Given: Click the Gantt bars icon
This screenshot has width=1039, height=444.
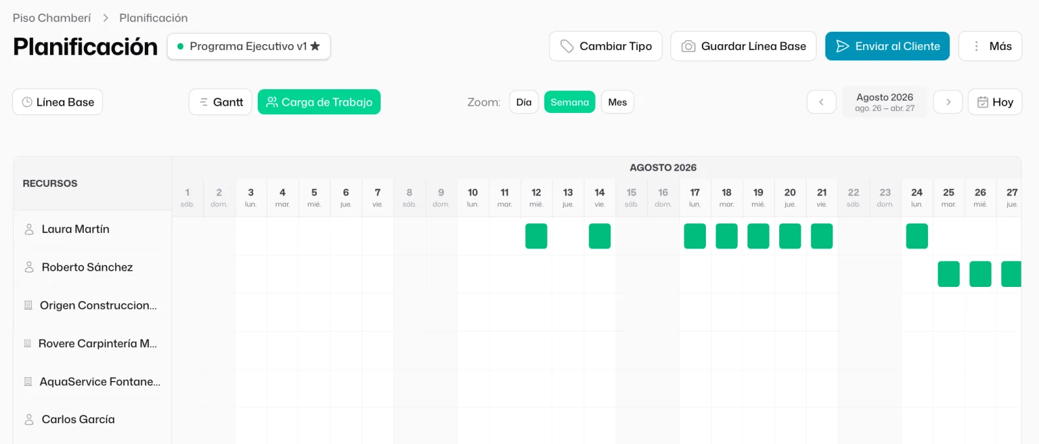Looking at the screenshot, I should [x=204, y=102].
